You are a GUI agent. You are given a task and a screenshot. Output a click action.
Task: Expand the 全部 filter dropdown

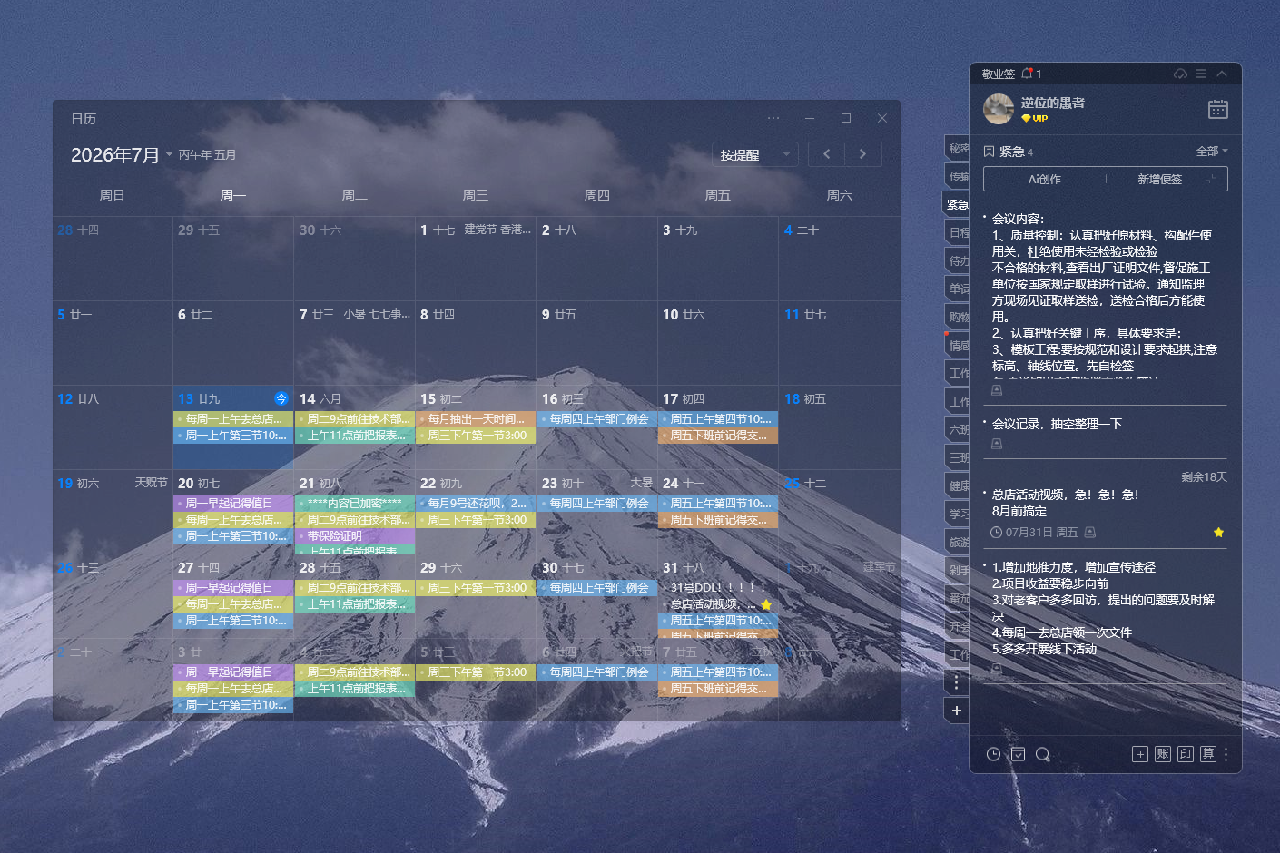tap(1212, 152)
